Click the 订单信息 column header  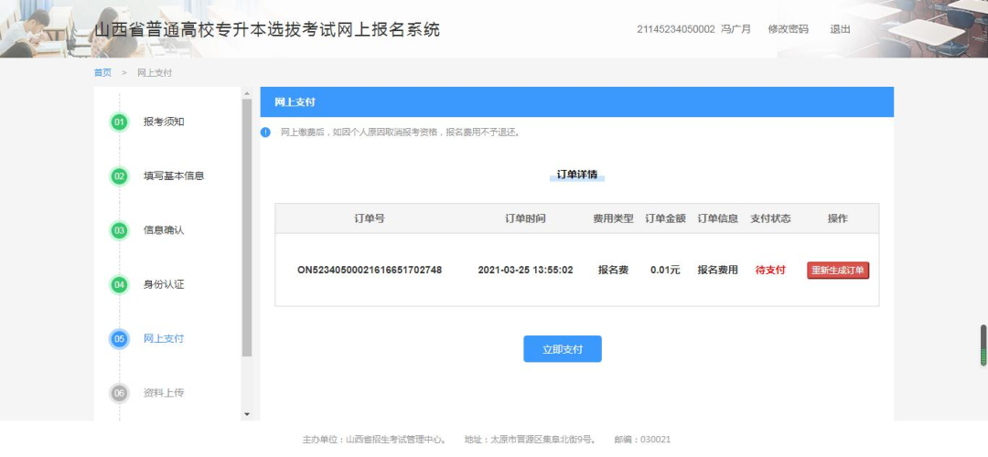pos(718,218)
